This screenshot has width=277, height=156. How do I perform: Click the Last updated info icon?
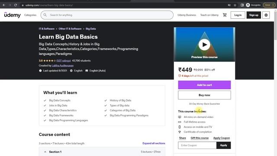point(40,71)
